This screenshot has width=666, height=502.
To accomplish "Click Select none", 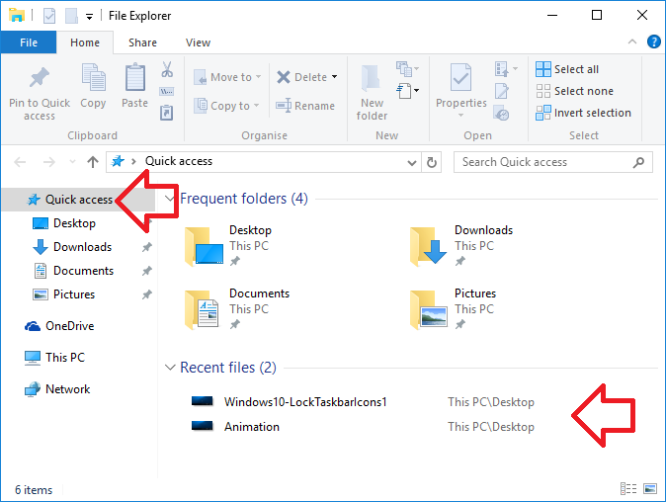I will (x=574, y=91).
